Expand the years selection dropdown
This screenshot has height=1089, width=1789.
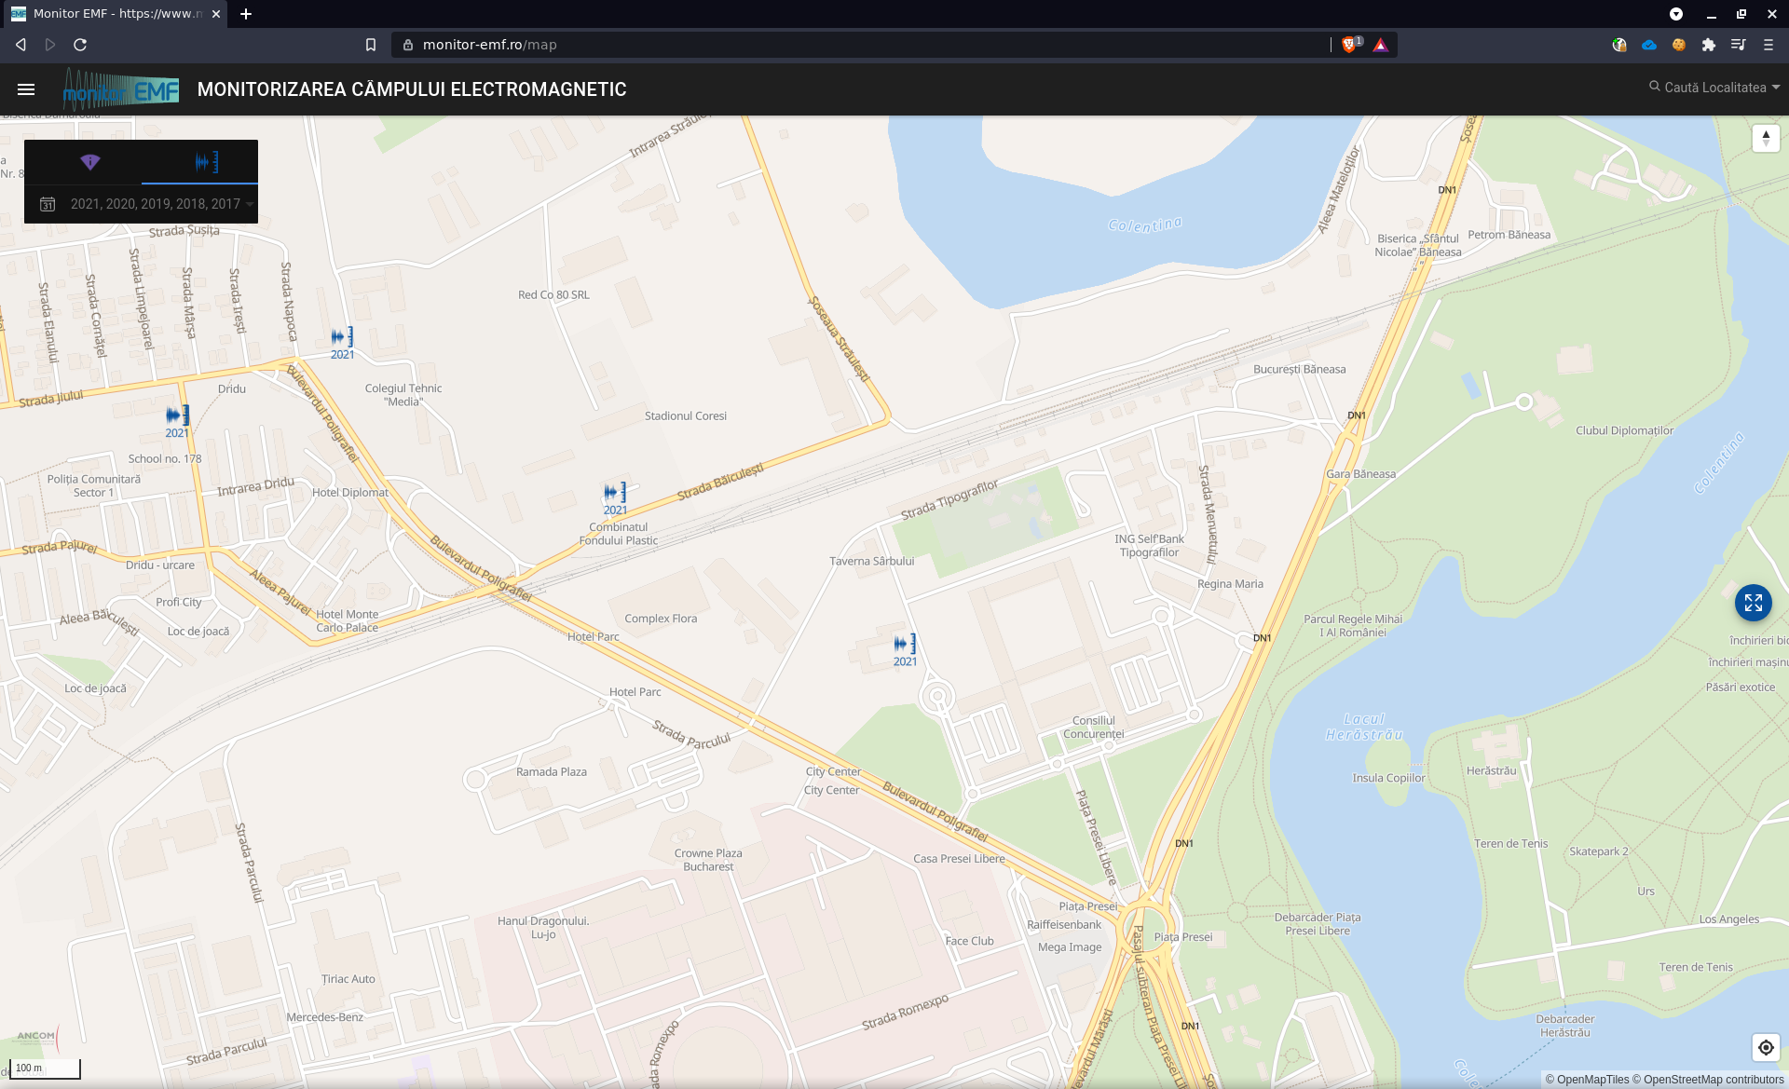click(250, 204)
